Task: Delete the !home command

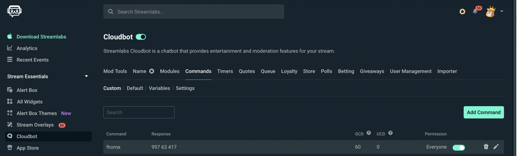Action: (x=486, y=147)
